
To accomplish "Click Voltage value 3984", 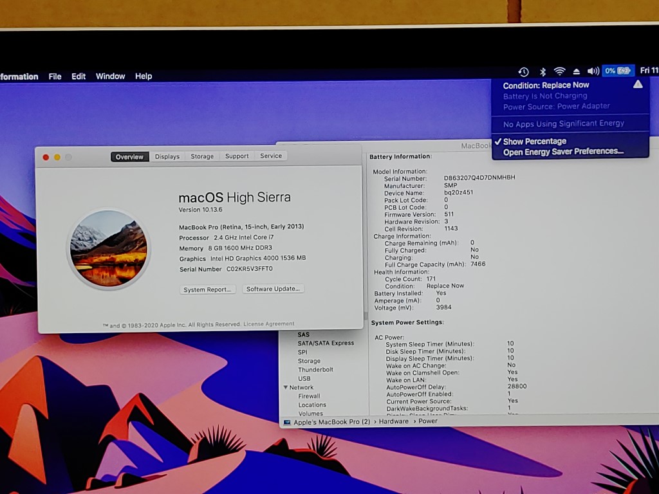I will (444, 307).
